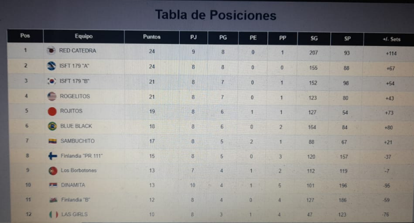Click the PG column header
This screenshot has height=223, width=414.
click(223, 38)
